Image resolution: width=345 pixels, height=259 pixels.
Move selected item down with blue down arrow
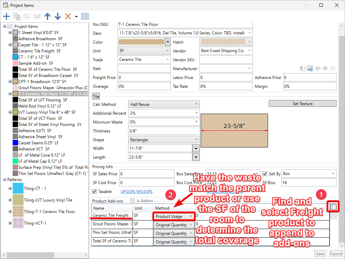click(x=58, y=16)
